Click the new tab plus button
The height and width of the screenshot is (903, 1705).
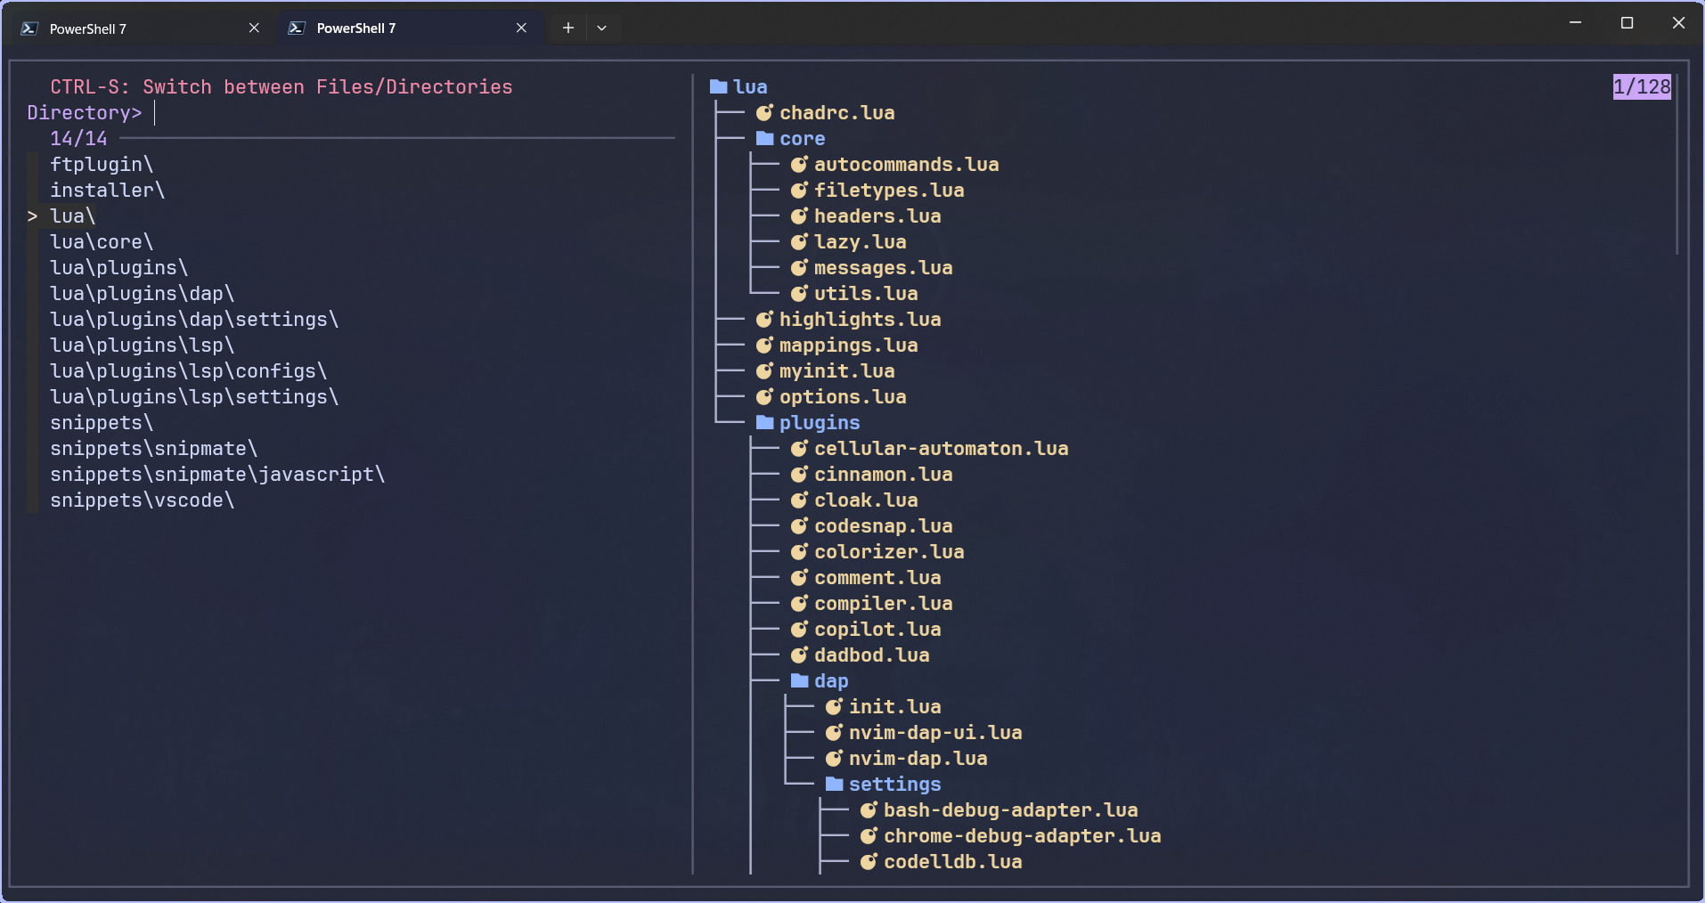[567, 28]
